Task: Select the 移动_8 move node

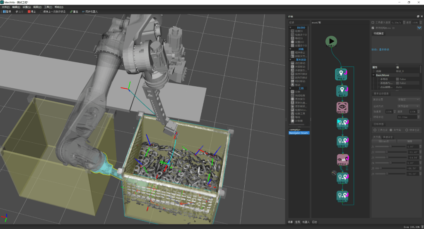Action: [x=342, y=74]
